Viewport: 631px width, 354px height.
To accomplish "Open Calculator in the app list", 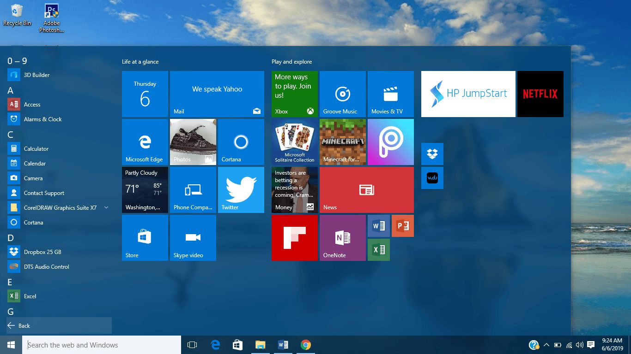I will 59,148.
